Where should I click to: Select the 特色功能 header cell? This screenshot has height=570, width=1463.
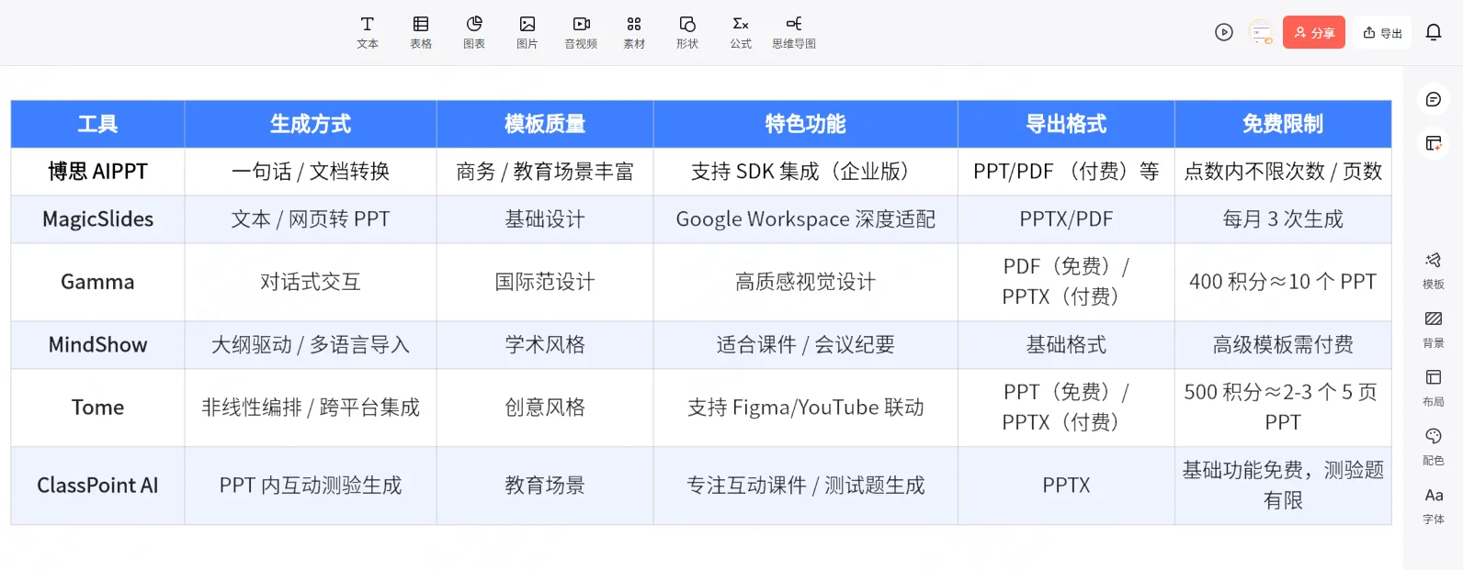tap(806, 124)
